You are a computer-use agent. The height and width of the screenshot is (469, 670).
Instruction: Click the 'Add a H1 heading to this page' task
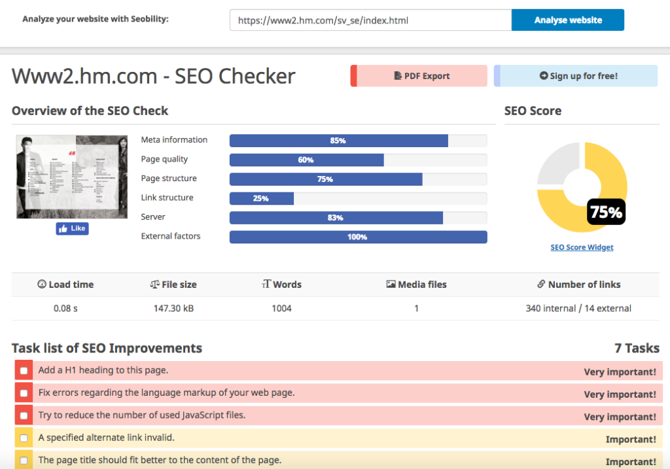[x=103, y=370]
